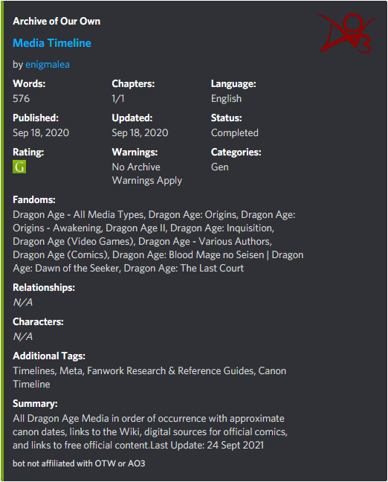This screenshot has width=388, height=482.
Task: Click the Summary paragraph text
Action: pos(150,432)
